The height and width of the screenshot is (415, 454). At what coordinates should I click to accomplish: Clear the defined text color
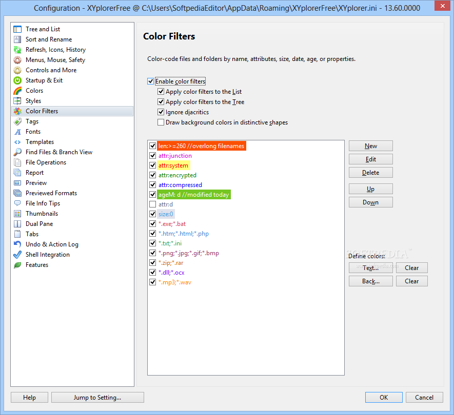coord(412,268)
